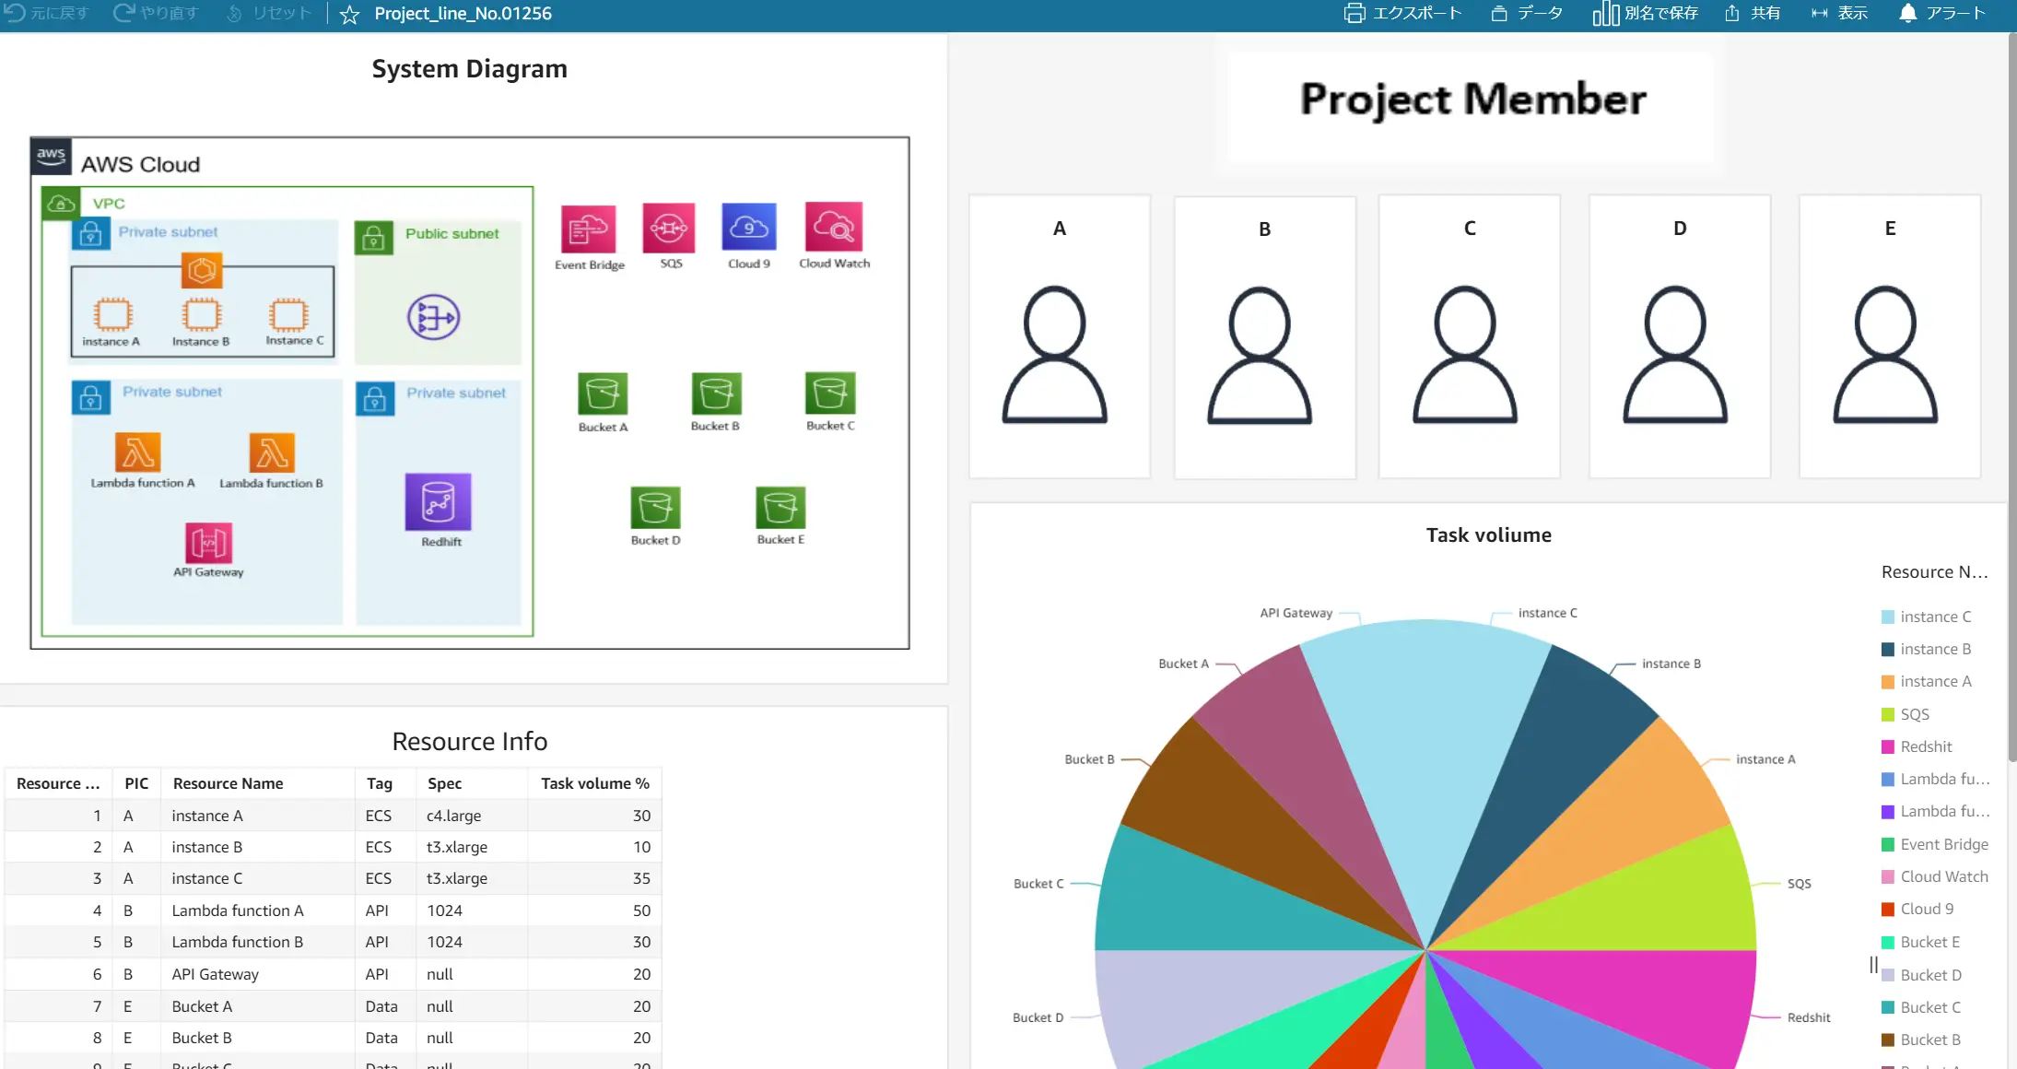Select project member B card

1265,336
